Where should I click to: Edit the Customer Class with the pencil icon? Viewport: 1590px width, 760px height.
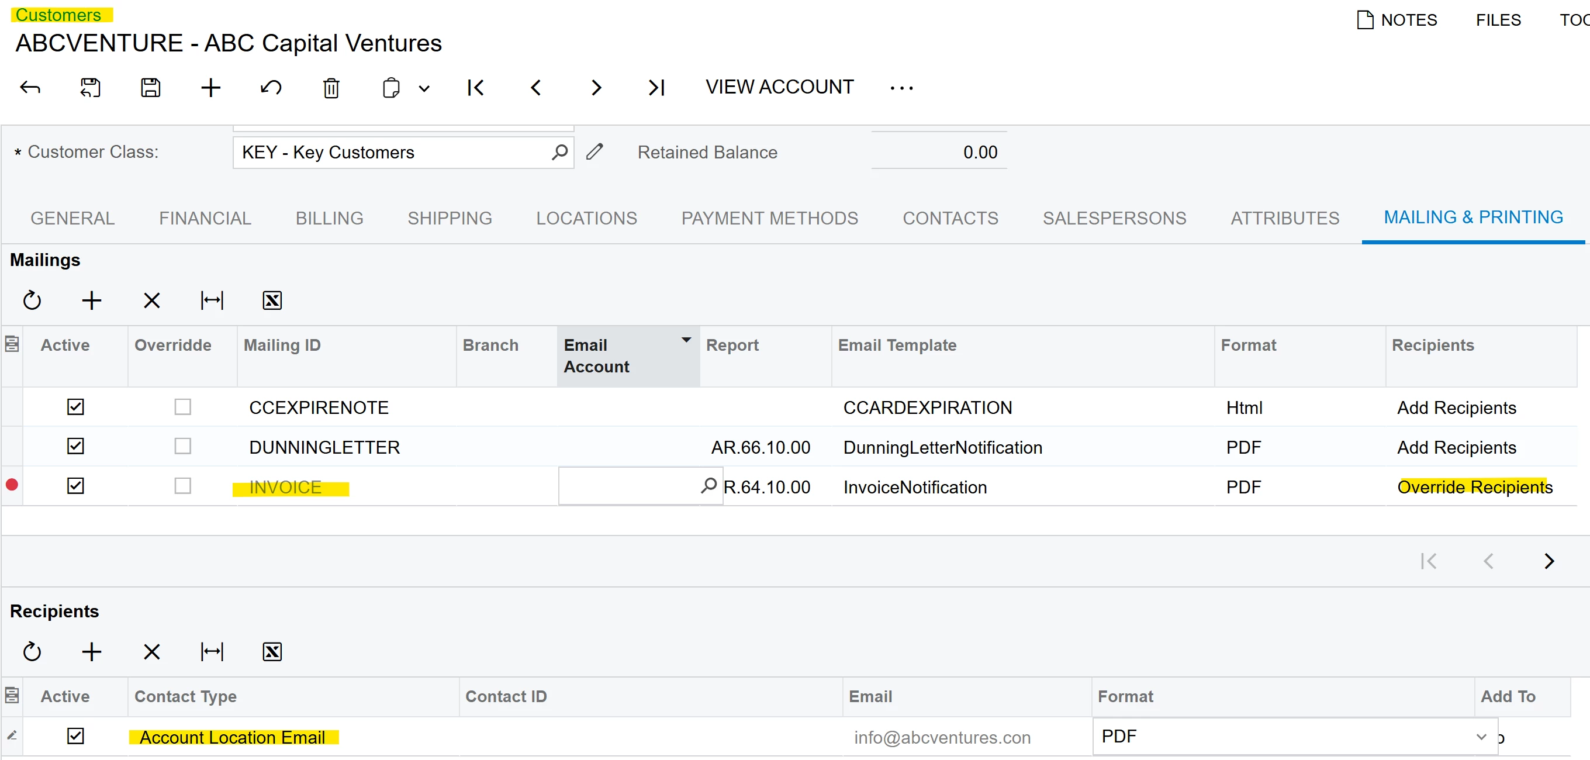(x=594, y=152)
